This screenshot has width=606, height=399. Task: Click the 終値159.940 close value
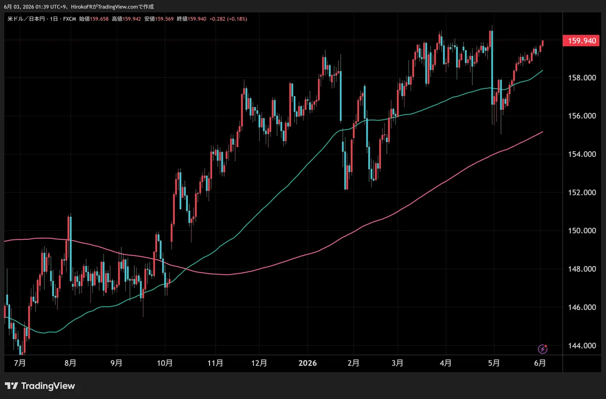point(191,19)
